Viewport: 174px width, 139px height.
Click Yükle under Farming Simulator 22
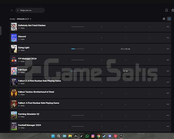point(22,117)
